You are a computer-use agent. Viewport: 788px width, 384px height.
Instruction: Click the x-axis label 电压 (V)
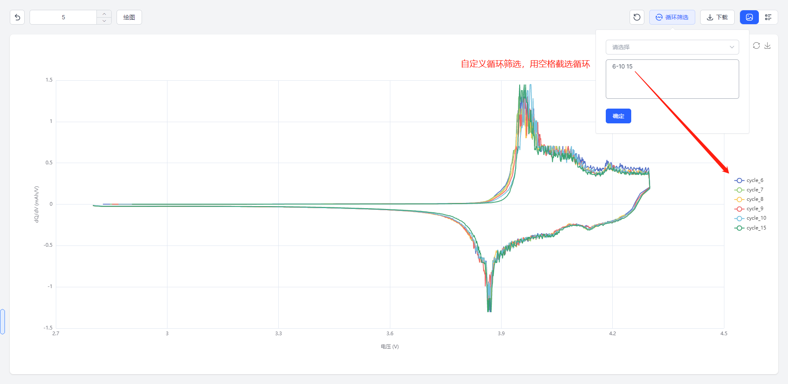(389, 347)
